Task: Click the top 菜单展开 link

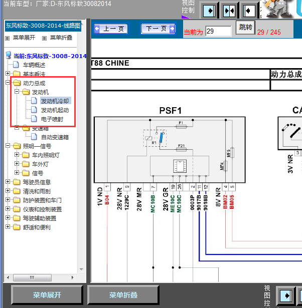Action: 24,38
